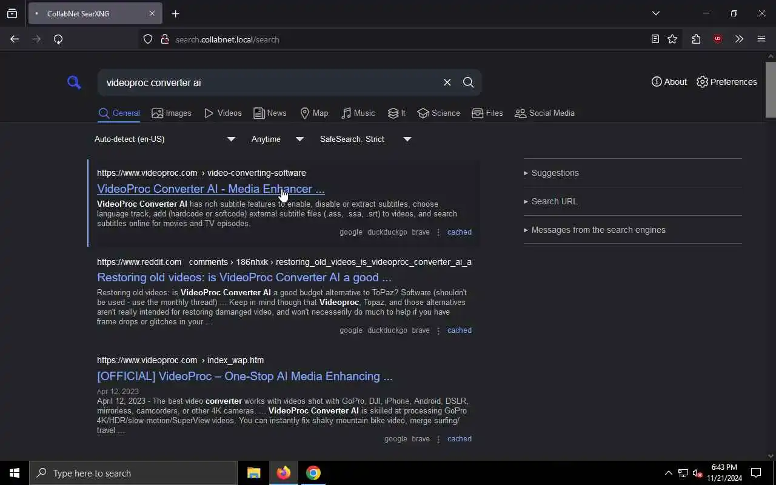Click the search query input field
776x485 pixels.
[x=270, y=82]
